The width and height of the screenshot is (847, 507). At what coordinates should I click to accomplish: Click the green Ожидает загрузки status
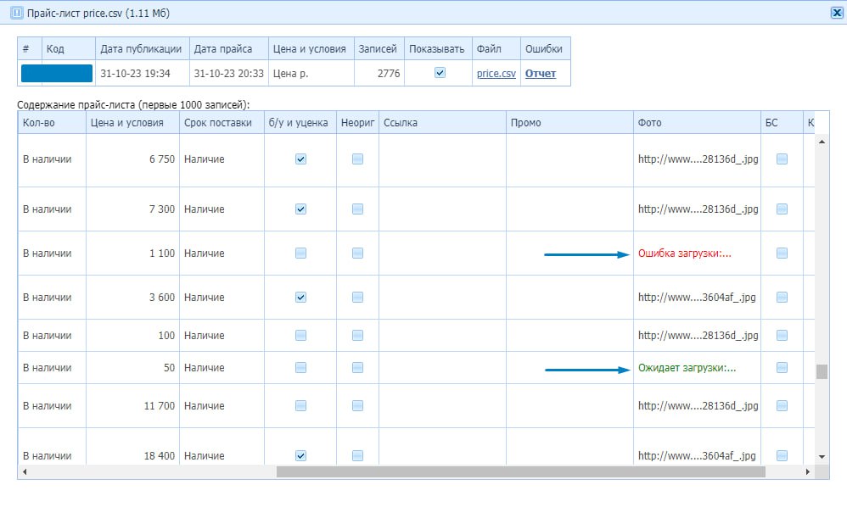click(687, 368)
